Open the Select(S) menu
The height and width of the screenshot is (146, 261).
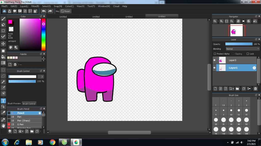coord(46,6)
